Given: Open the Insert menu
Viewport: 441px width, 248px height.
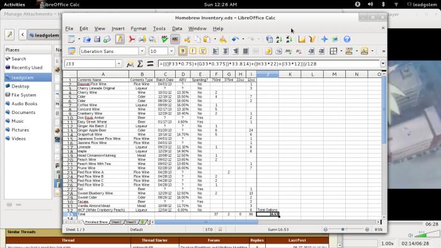Looking at the screenshot, I should (x=118, y=28).
